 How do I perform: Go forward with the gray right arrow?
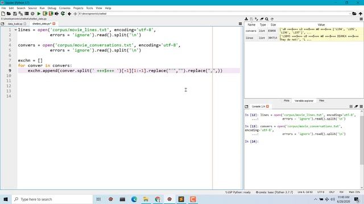click(x=75, y=14)
